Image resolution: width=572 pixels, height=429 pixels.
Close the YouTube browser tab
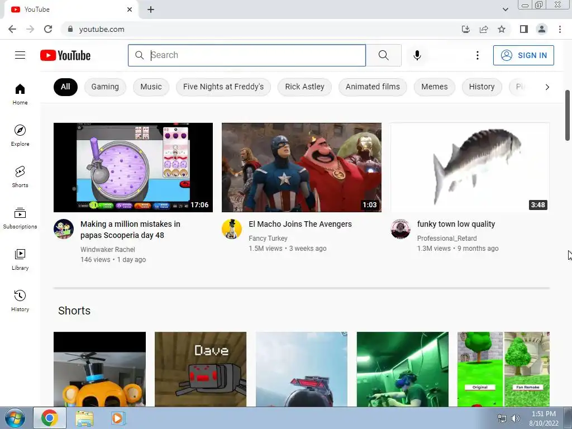coord(130,9)
